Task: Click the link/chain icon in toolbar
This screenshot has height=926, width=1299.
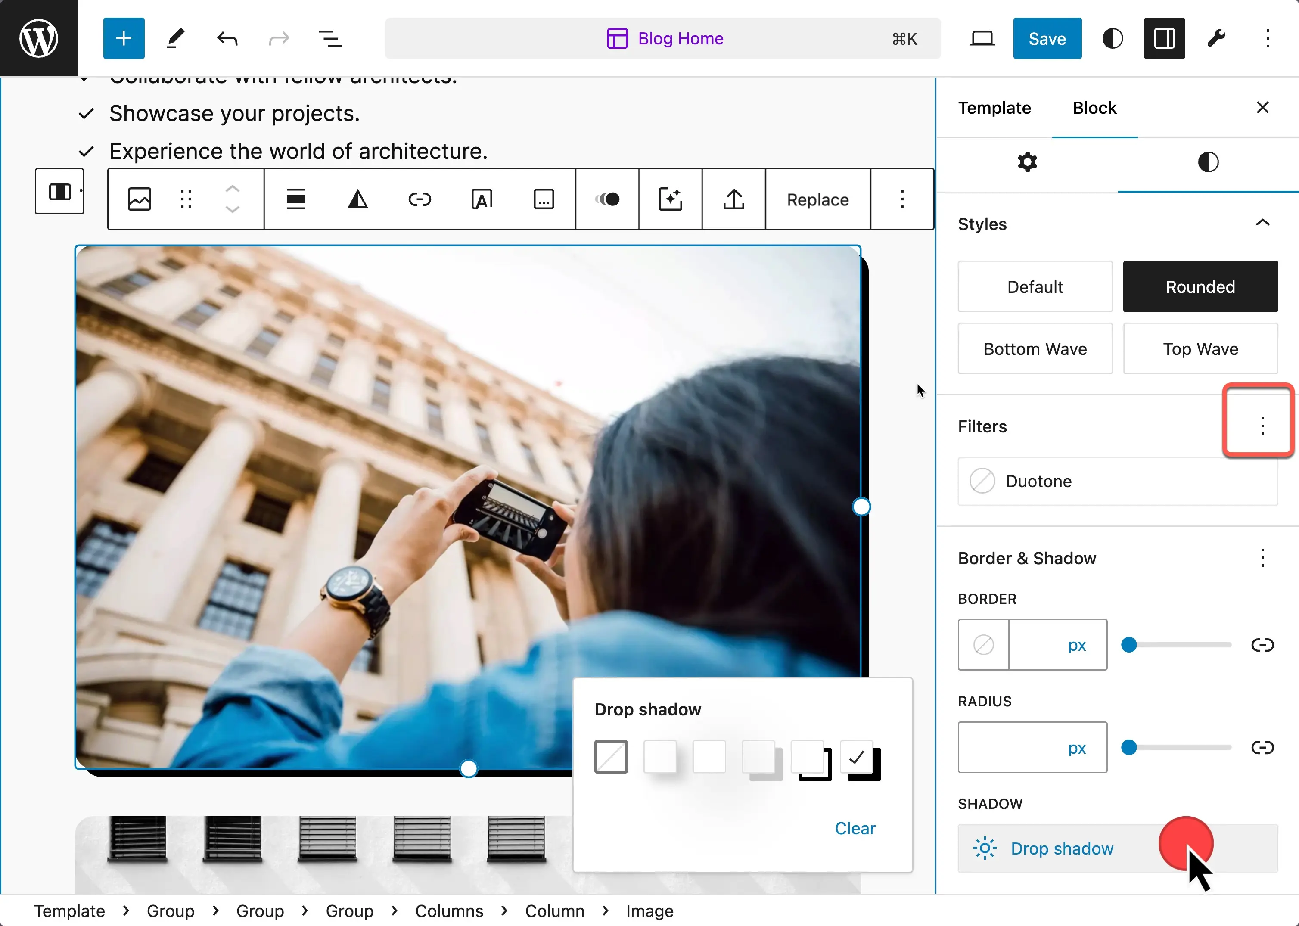Action: tap(419, 199)
